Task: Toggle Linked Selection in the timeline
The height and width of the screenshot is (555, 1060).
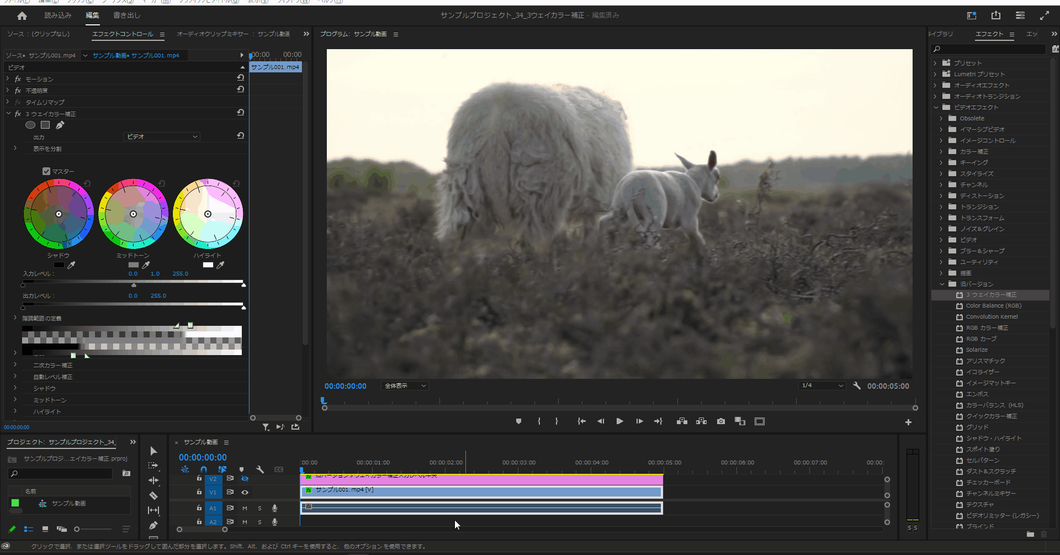Action: (x=222, y=469)
